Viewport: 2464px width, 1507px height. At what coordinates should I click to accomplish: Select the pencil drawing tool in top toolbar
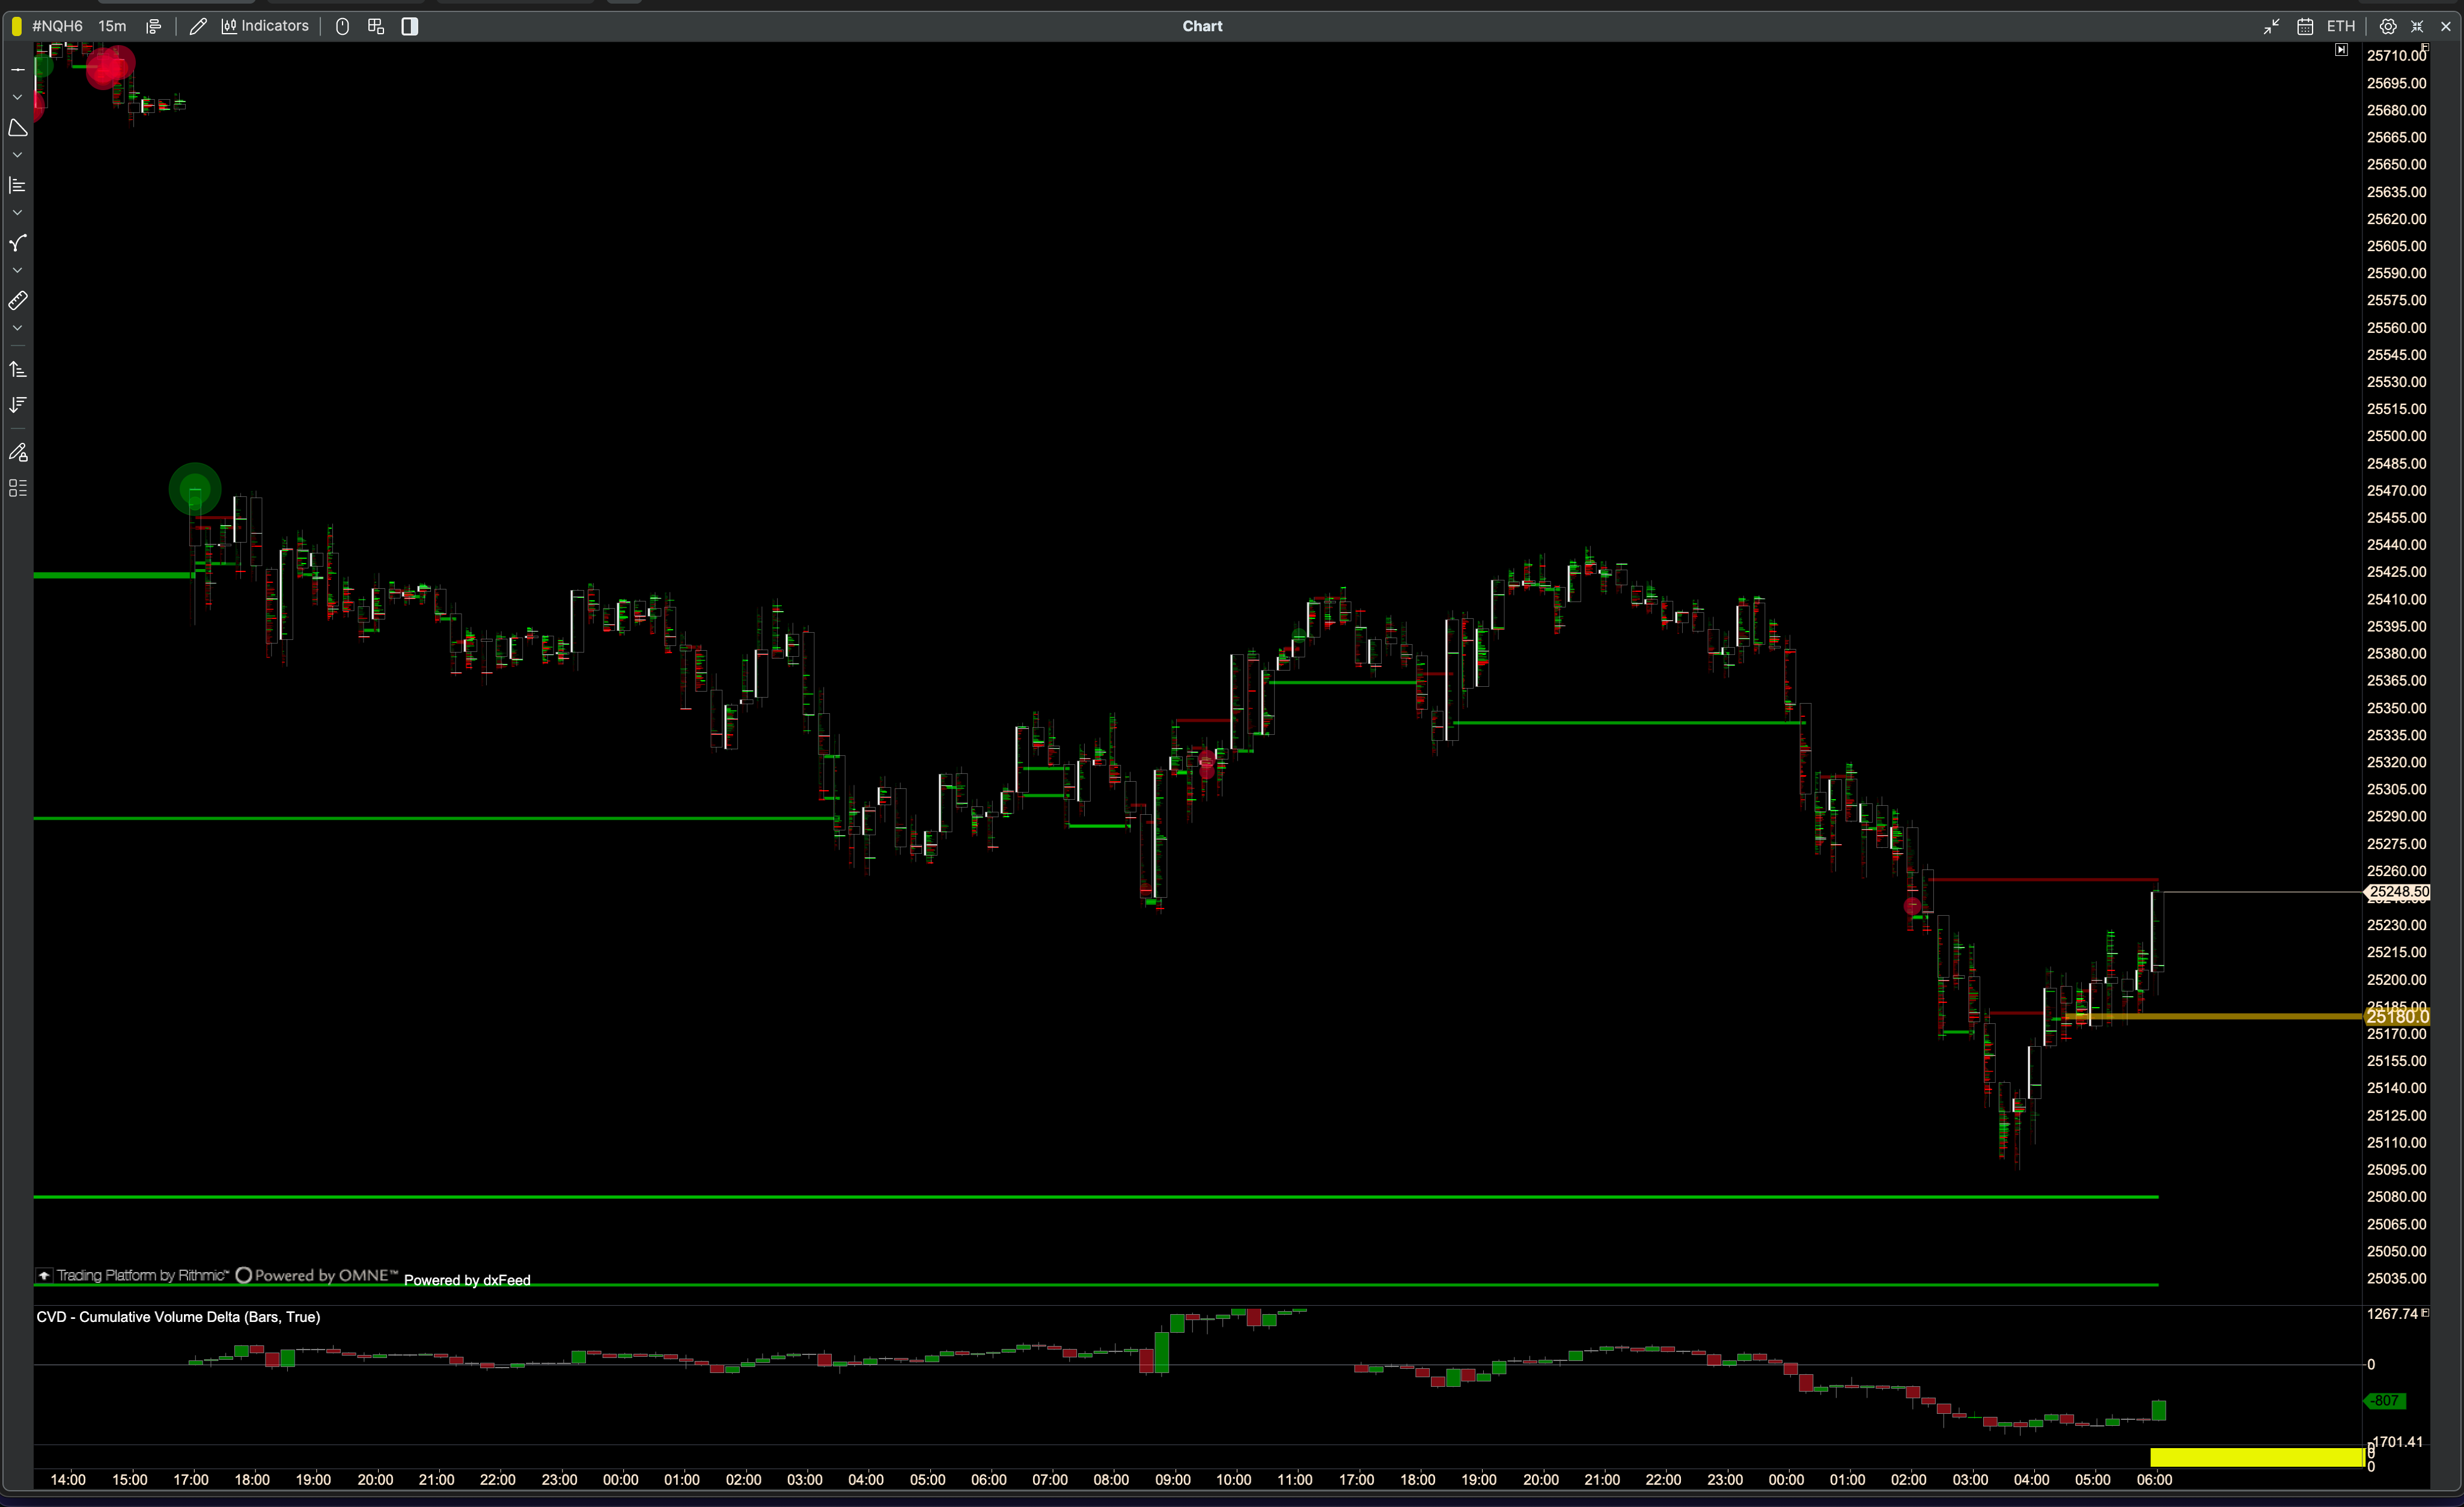point(198,26)
